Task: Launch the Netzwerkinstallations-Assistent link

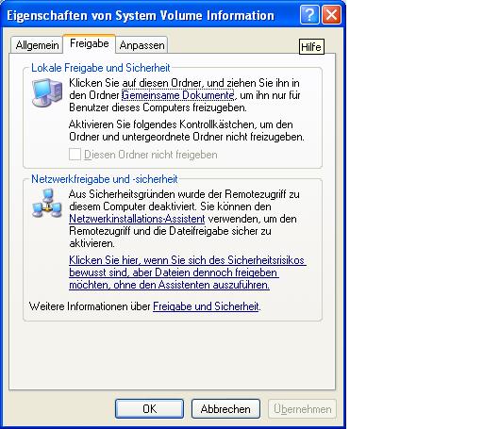Action: 137,219
